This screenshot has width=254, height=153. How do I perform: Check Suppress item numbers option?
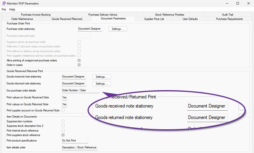(63, 121)
